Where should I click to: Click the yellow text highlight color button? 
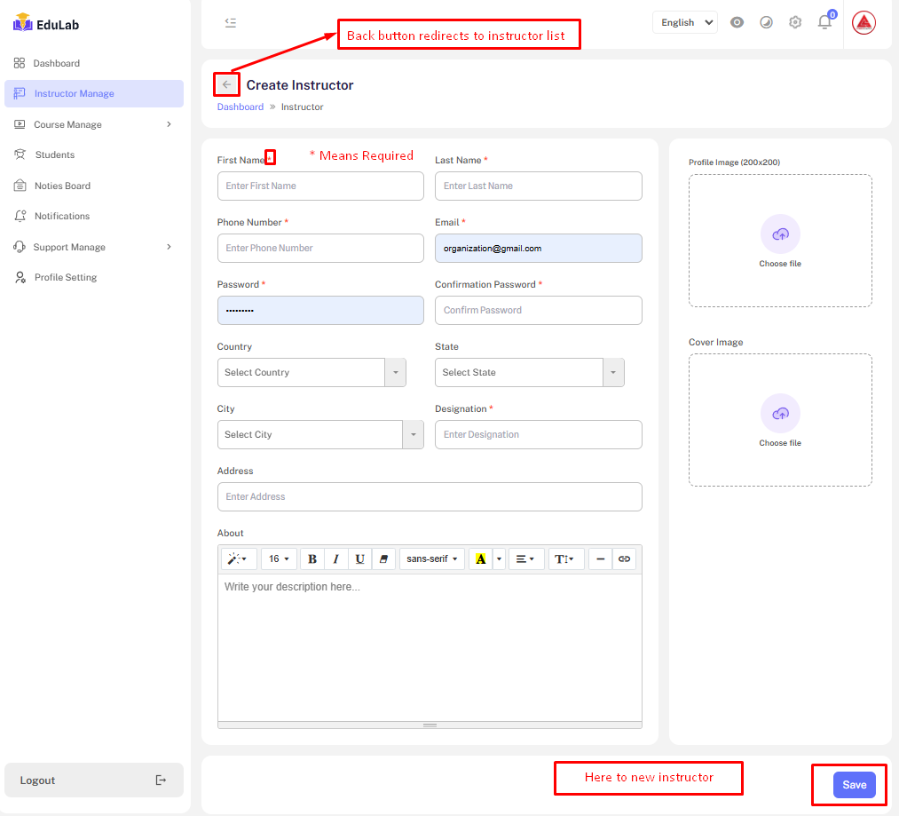(x=480, y=559)
